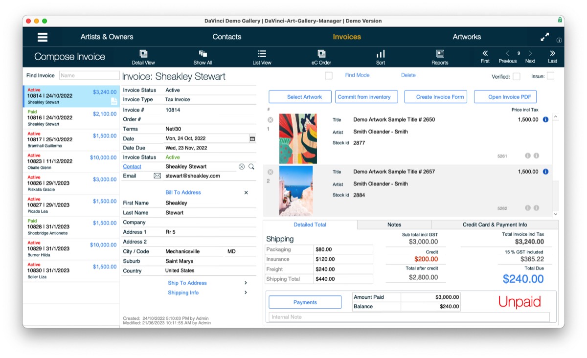Open the eC Order tool
This screenshot has width=587, height=358.
pyautogui.click(x=321, y=57)
